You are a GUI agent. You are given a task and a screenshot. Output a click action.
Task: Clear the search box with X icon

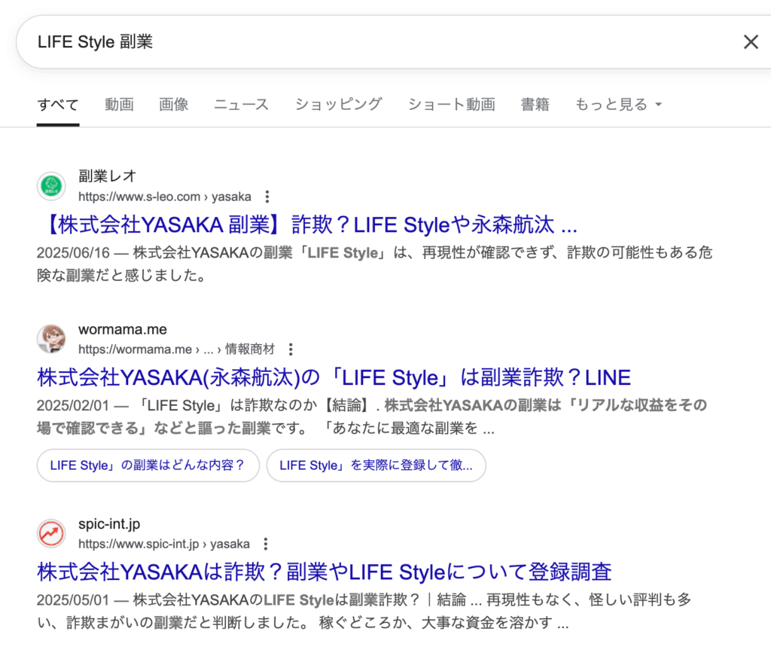point(751,42)
